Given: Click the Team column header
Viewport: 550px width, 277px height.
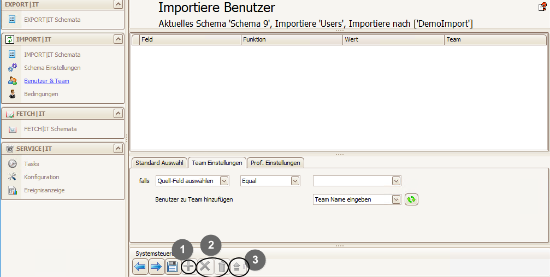Looking at the screenshot, I should (495, 40).
